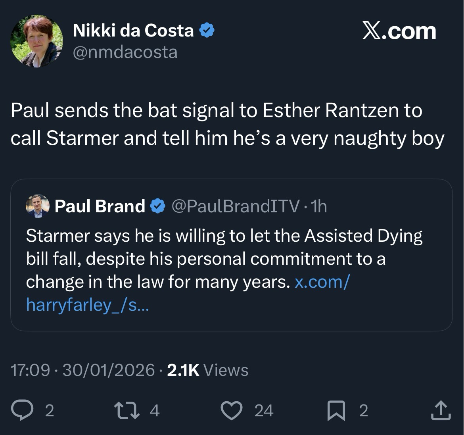
Task: Click the @PaulBrandITV handle
Action: tap(236, 206)
